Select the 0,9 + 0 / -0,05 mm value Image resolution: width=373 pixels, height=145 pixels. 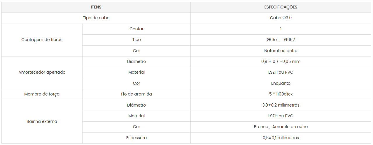pos(281,61)
